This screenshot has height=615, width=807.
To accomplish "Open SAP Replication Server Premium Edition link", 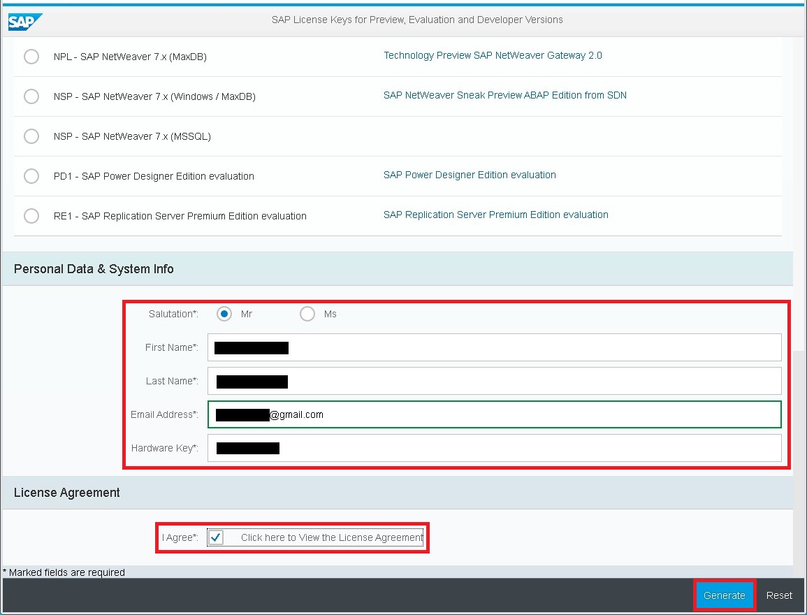I will pos(496,215).
